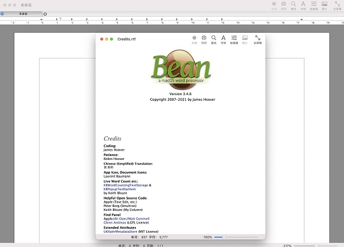This screenshot has width=344, height=247.
Task: Click the 未命名 window title text
Action: (26, 5)
